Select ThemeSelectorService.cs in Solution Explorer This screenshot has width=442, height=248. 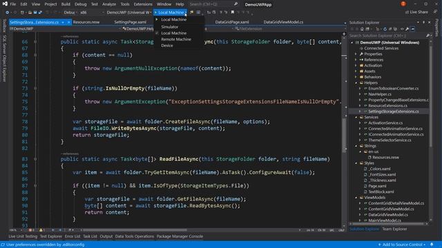390,140
